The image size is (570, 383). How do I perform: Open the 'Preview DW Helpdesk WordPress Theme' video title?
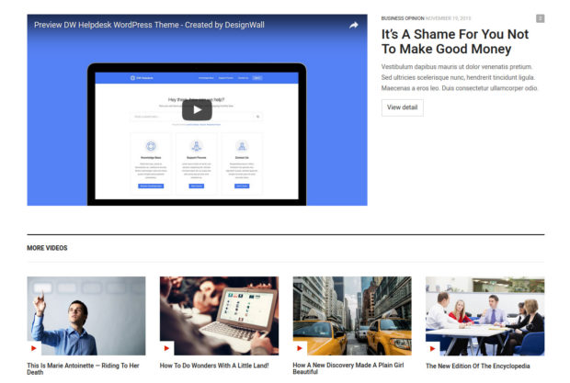[x=149, y=25]
